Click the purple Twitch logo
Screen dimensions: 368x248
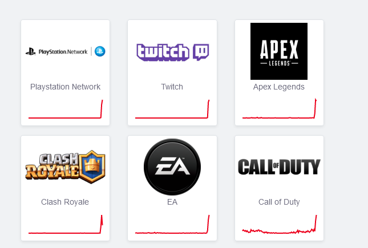tap(172, 52)
